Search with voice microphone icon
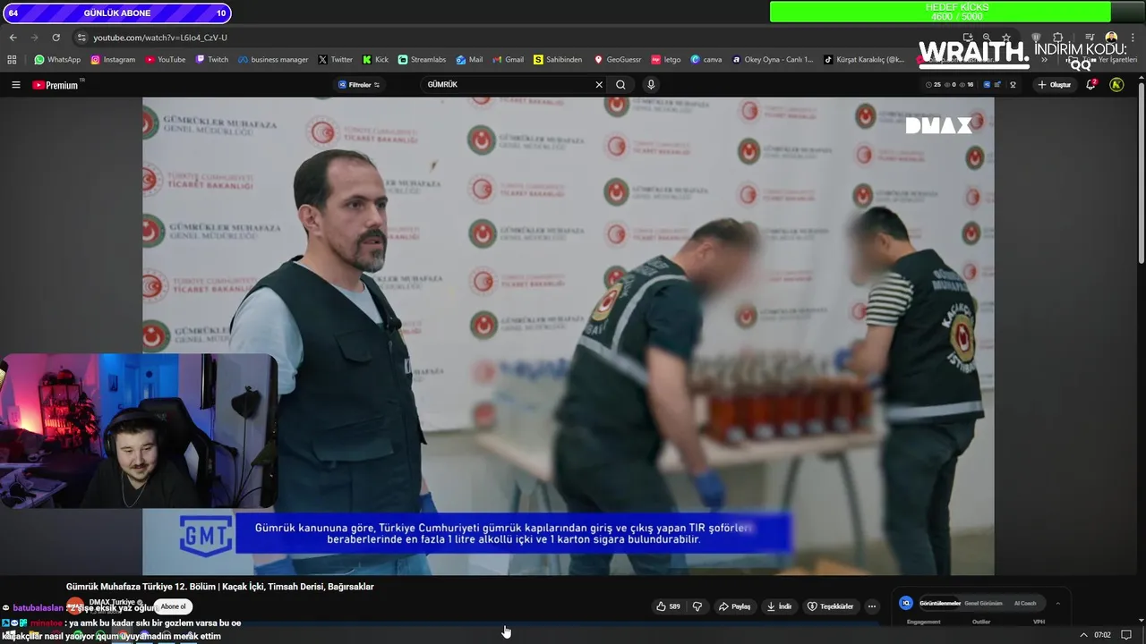Image resolution: width=1146 pixels, height=644 pixels. [x=651, y=85]
